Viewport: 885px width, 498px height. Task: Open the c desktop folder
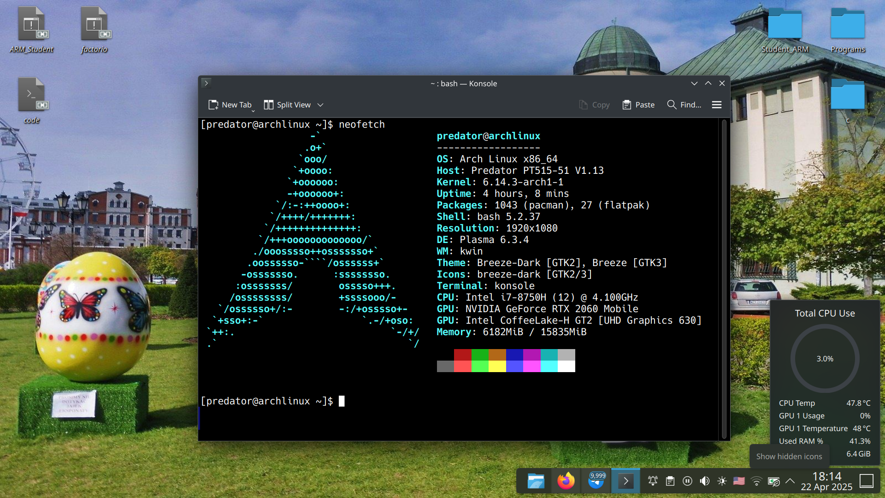tap(848, 101)
